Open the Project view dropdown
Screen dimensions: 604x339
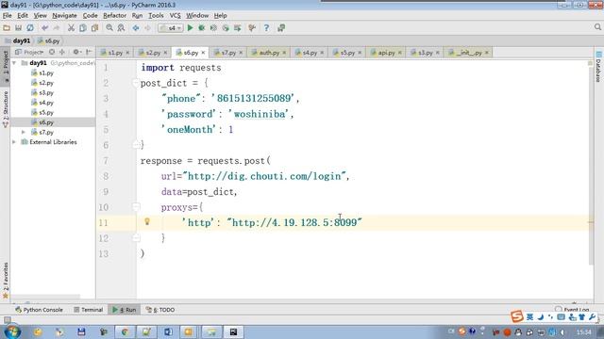[29, 52]
